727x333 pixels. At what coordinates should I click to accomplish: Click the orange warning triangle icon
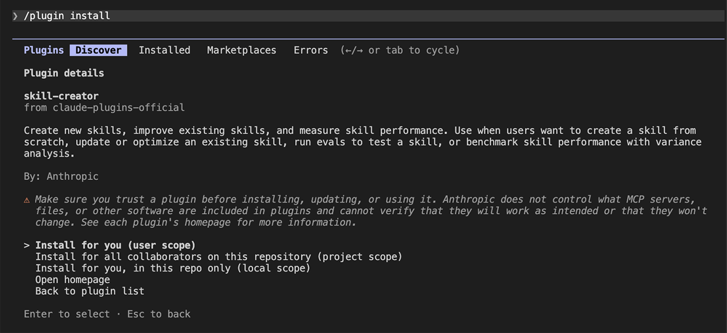(27, 200)
